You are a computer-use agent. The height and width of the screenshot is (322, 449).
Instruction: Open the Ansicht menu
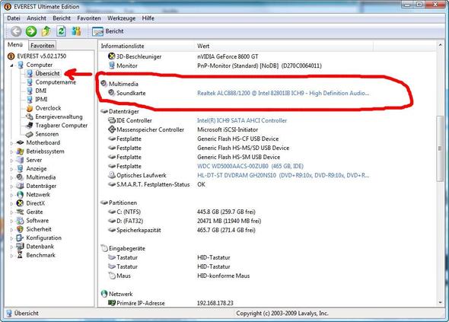click(x=37, y=18)
